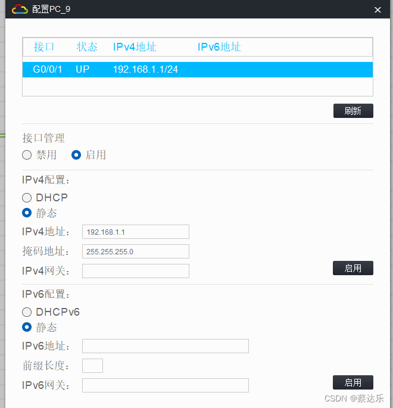393x408 pixels.
Task: Select the 启用 interface radio button
Action: coord(76,155)
